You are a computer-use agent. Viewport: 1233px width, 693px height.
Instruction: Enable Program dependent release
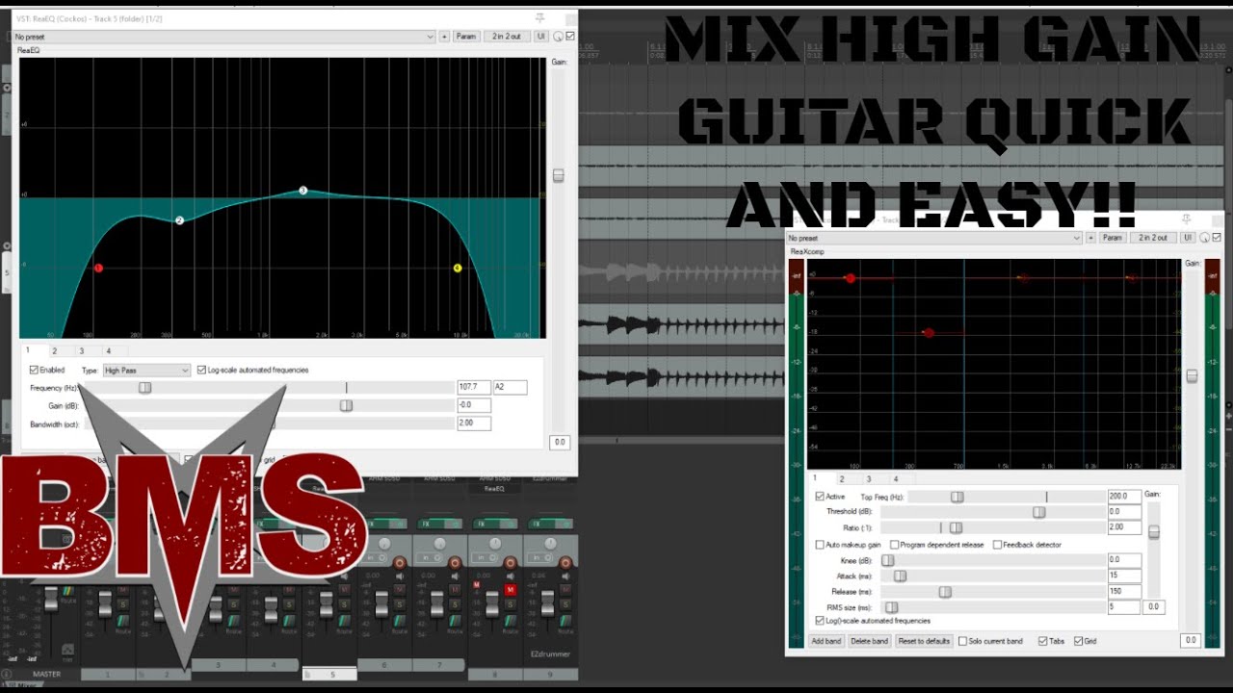point(895,545)
